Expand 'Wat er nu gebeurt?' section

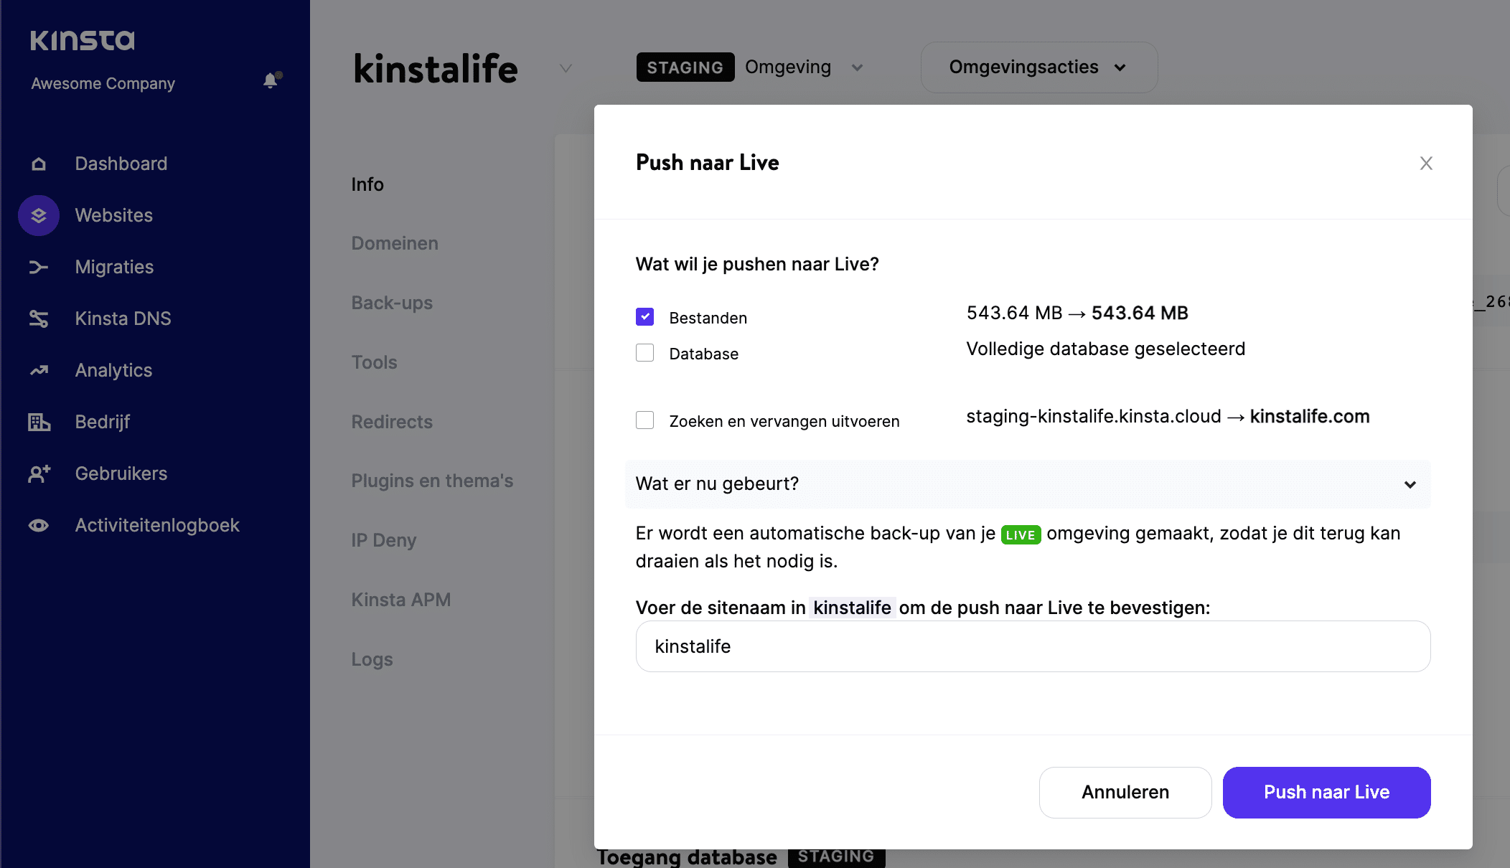(x=1027, y=484)
